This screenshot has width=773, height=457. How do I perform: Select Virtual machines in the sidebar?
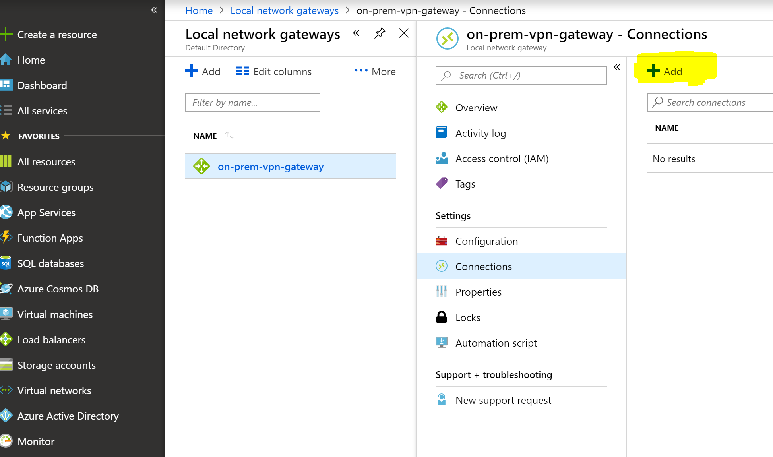coord(54,314)
